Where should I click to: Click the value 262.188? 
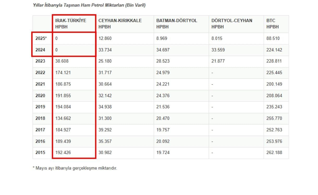tap(274, 153)
